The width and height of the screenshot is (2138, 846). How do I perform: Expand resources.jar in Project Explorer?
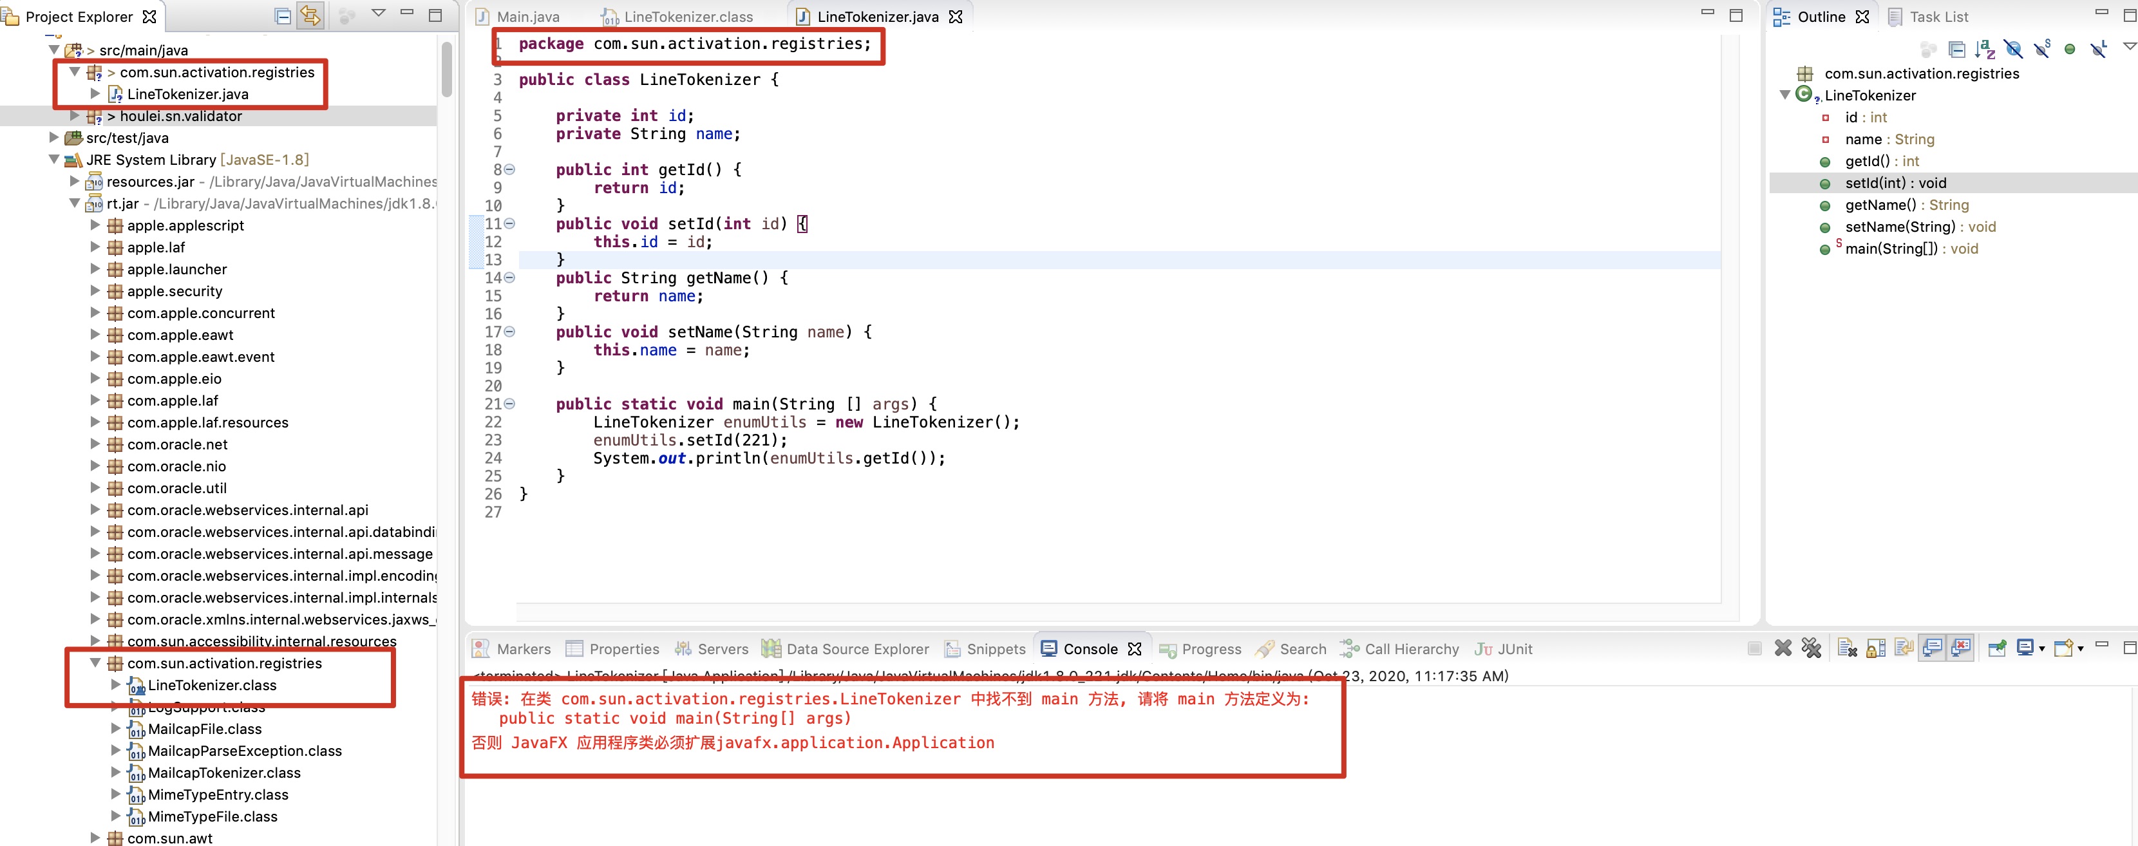(x=74, y=181)
